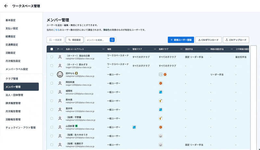This screenshot has width=260, height=150.
Task: Follow the こちら link in the description
Action: (57, 30)
